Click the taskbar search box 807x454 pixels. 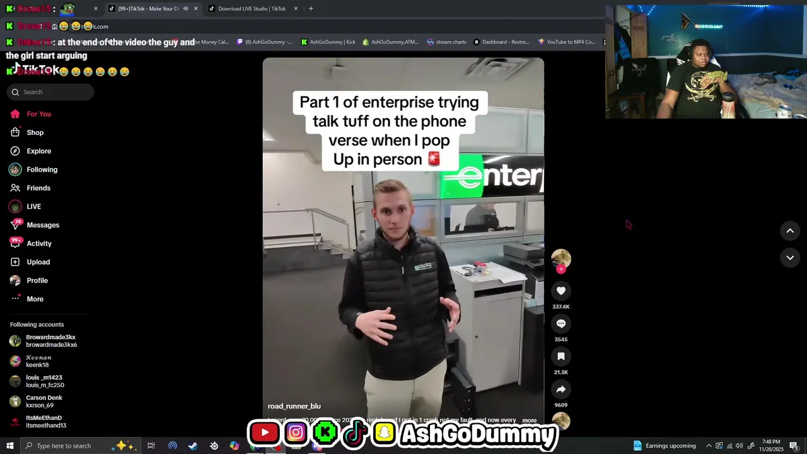pos(80,446)
